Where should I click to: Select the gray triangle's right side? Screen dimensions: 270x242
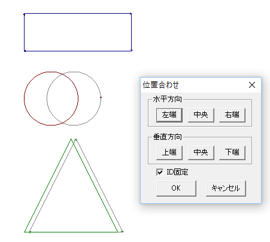point(99,185)
